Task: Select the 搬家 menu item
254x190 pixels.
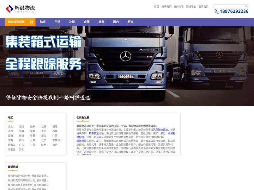Action: (x=101, y=22)
